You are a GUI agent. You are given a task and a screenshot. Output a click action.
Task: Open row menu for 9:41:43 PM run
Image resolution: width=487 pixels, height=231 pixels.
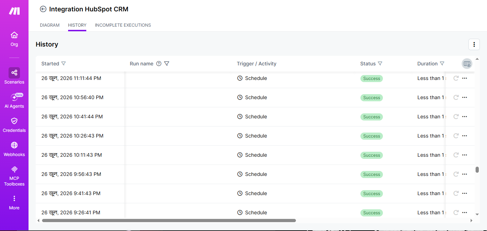click(465, 193)
